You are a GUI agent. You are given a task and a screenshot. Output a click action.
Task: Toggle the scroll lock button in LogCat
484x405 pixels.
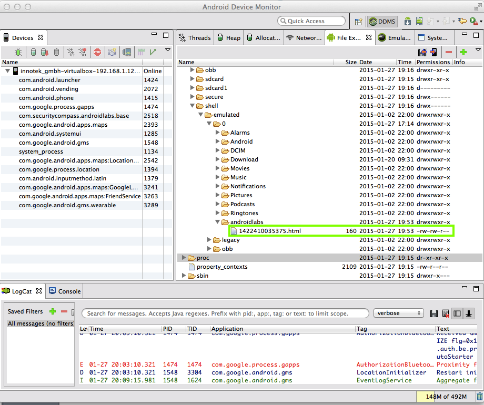468,313
